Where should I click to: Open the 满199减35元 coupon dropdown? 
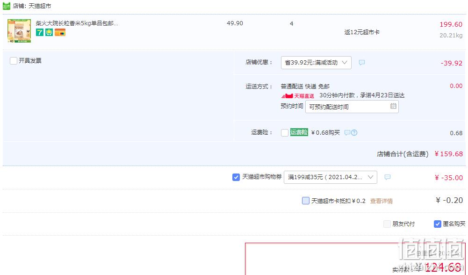pyautogui.click(x=331, y=177)
